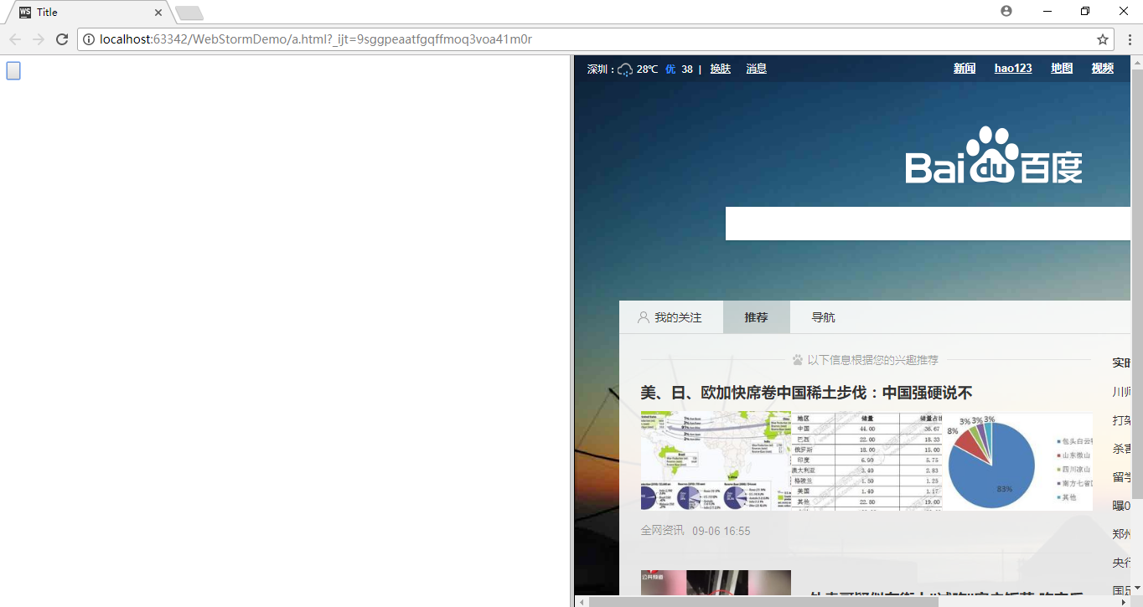
Task: Close the "Title" browser tab
Action: coord(158,13)
